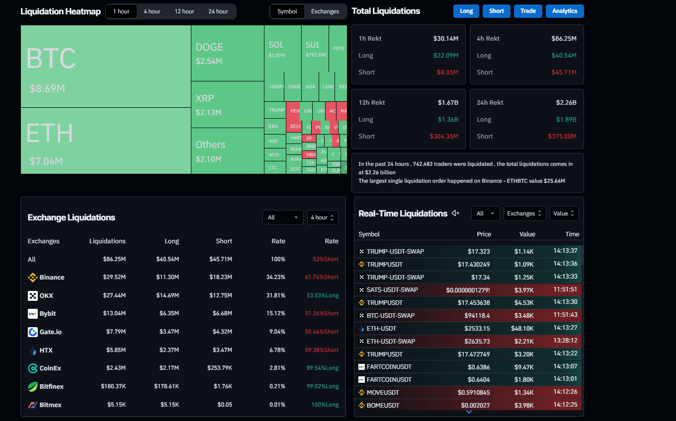This screenshot has width=676, height=421.
Task: Select the 12 hour heatmap tab
Action: tap(184, 11)
